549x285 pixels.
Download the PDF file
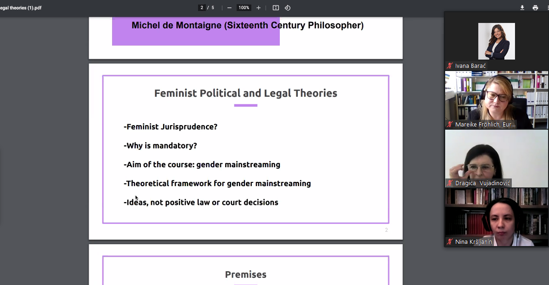coord(522,8)
